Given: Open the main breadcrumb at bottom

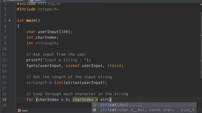Looking at the screenshot, I should point(23,110).
